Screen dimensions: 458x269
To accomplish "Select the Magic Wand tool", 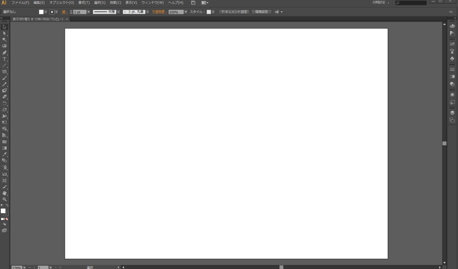I will pos(4,40).
